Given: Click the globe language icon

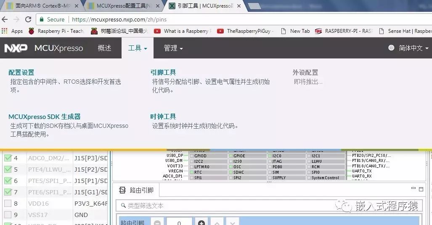Looking at the screenshot, I should point(391,48).
